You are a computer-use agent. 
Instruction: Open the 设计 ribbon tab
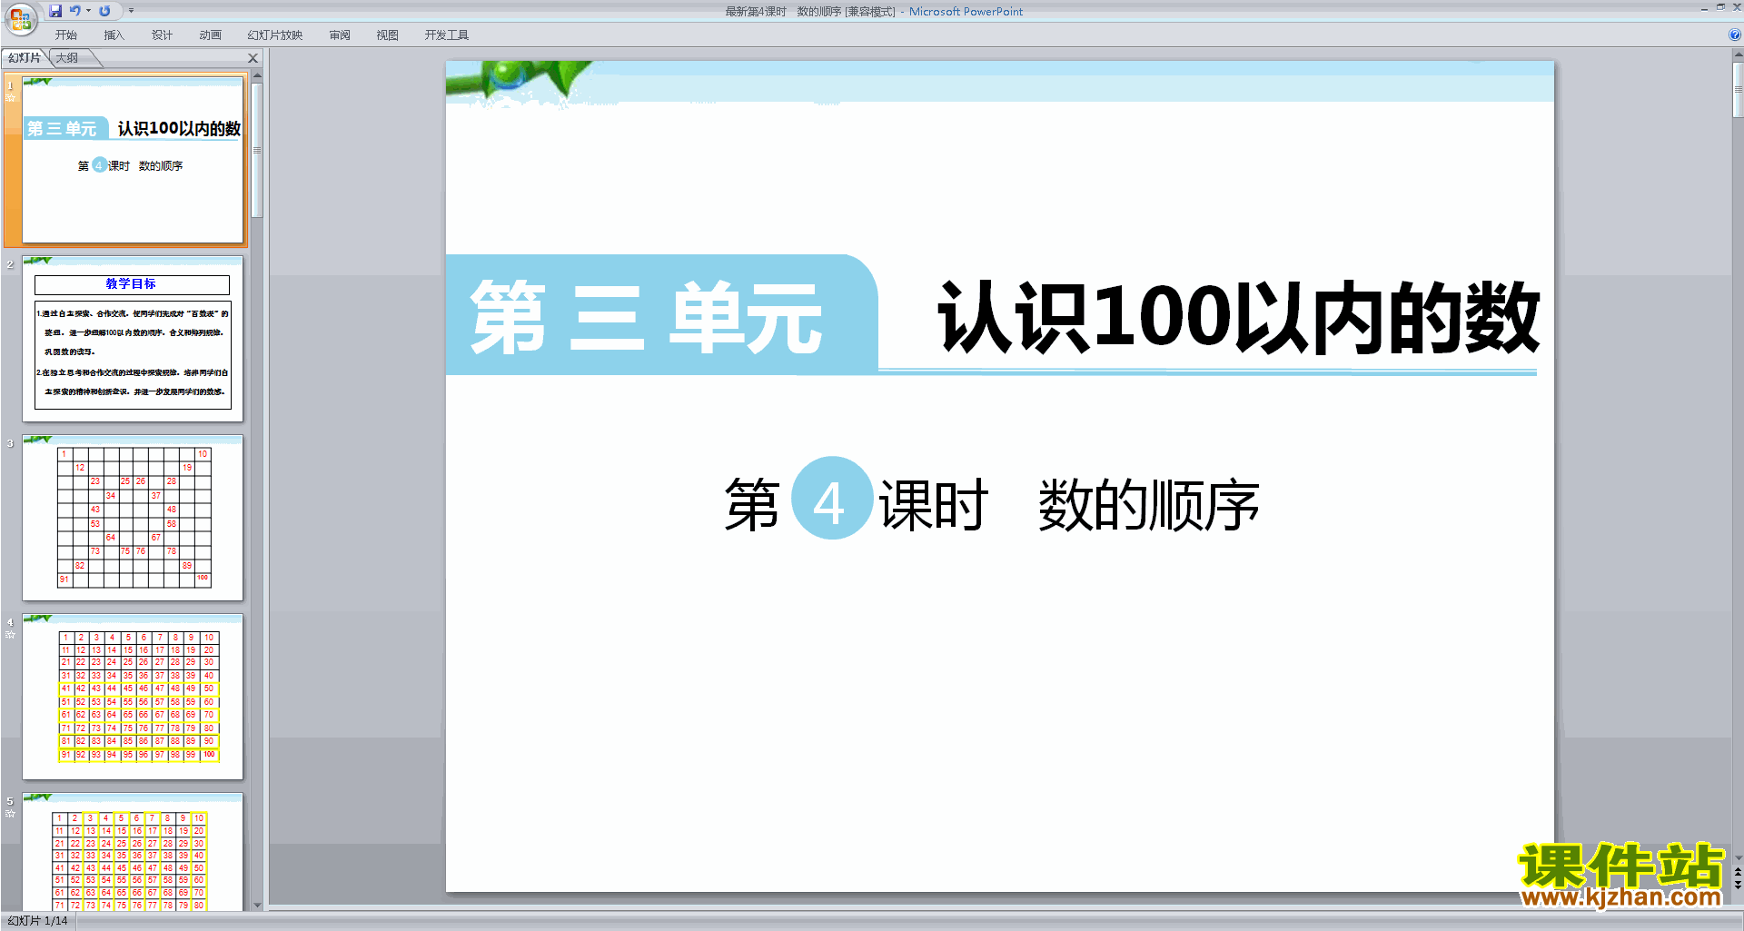(162, 35)
